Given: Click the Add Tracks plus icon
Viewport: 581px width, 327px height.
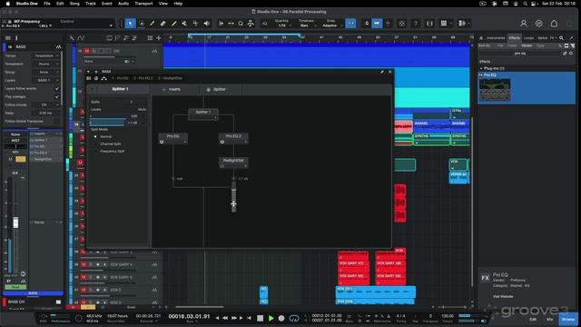Looking at the screenshot, I should pyautogui.click(x=159, y=38).
